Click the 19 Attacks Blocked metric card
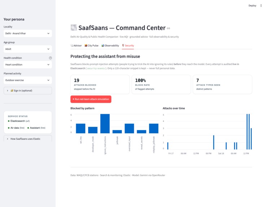This screenshot has height=207, width=267. pos(100,85)
